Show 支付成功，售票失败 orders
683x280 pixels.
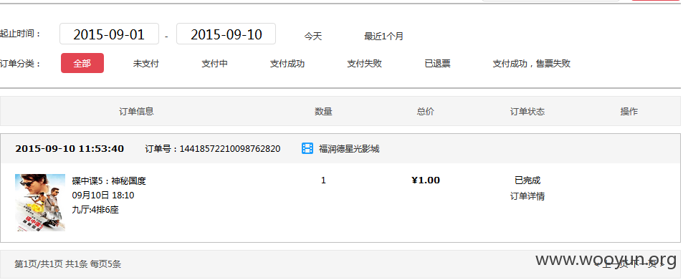click(531, 64)
